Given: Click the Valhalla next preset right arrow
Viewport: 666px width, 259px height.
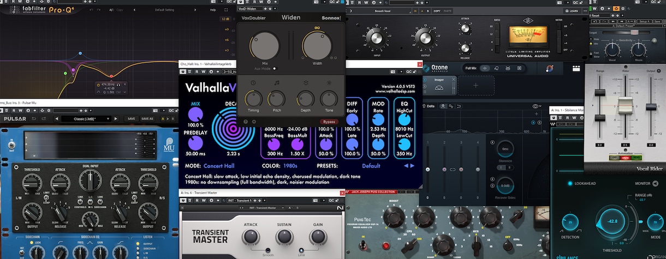Looking at the screenshot, I should (412, 166).
